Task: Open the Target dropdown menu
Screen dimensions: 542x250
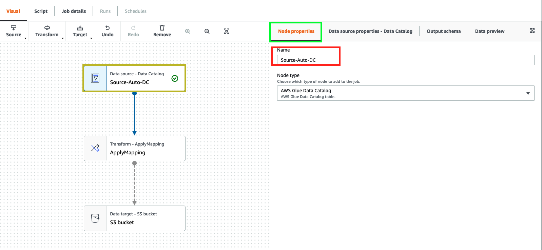Action: click(80, 31)
